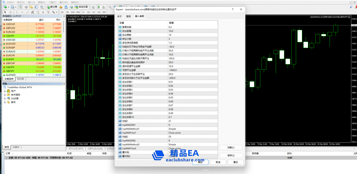Screen dimensions: 357x174
Task: Switch to the M15 timeframe
Action: (72, 12)
